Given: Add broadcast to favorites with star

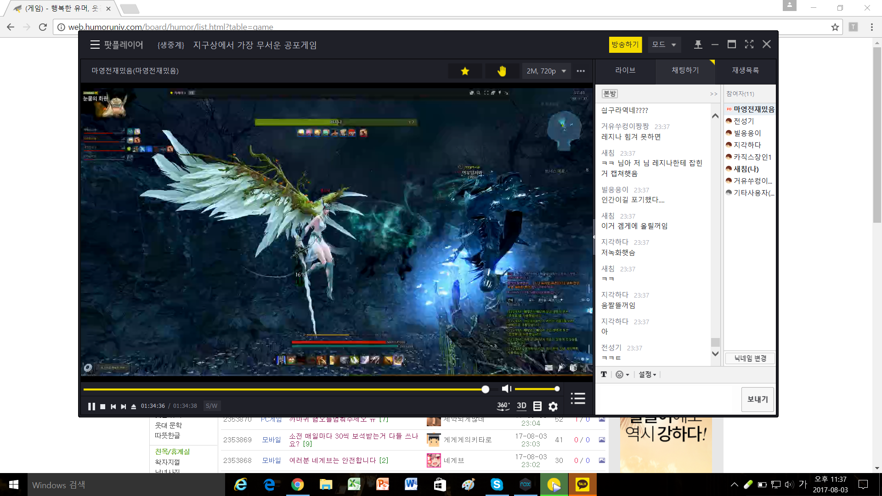Looking at the screenshot, I should click(x=465, y=71).
